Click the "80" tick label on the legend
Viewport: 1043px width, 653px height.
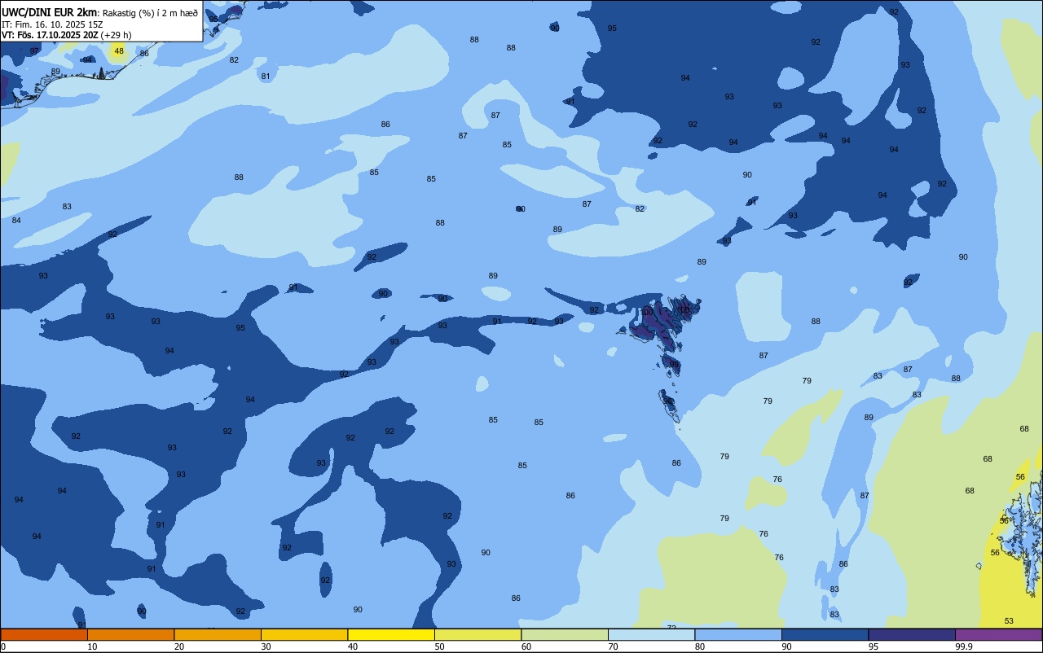point(700,646)
